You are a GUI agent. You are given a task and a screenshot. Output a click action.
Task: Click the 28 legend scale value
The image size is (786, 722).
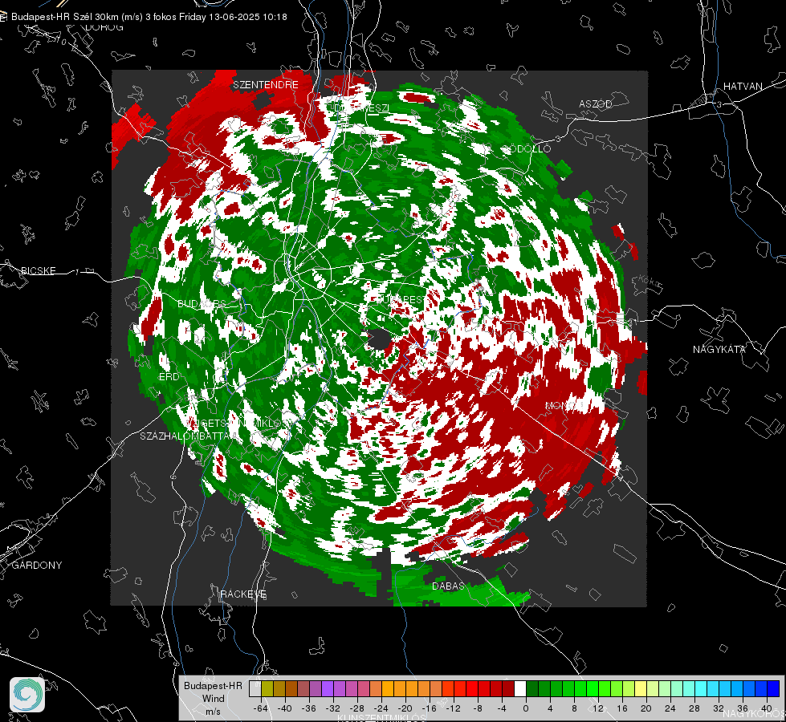tap(694, 708)
